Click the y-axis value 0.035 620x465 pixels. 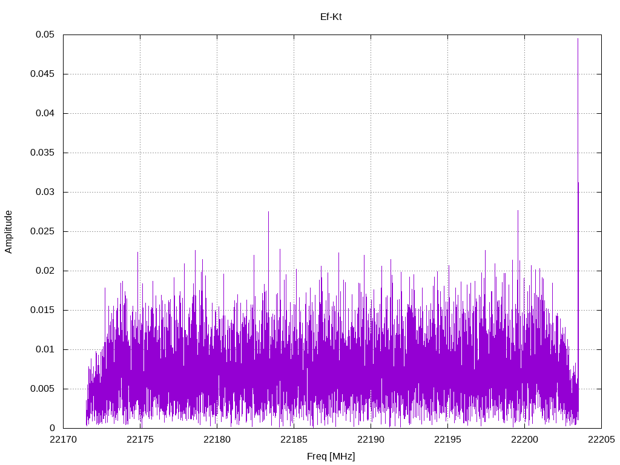click(x=42, y=153)
